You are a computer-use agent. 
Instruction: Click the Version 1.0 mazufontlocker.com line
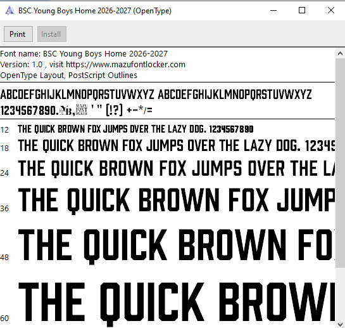[x=92, y=65]
